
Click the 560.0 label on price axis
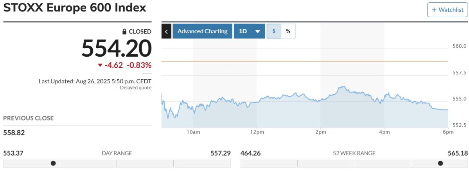[458, 47]
